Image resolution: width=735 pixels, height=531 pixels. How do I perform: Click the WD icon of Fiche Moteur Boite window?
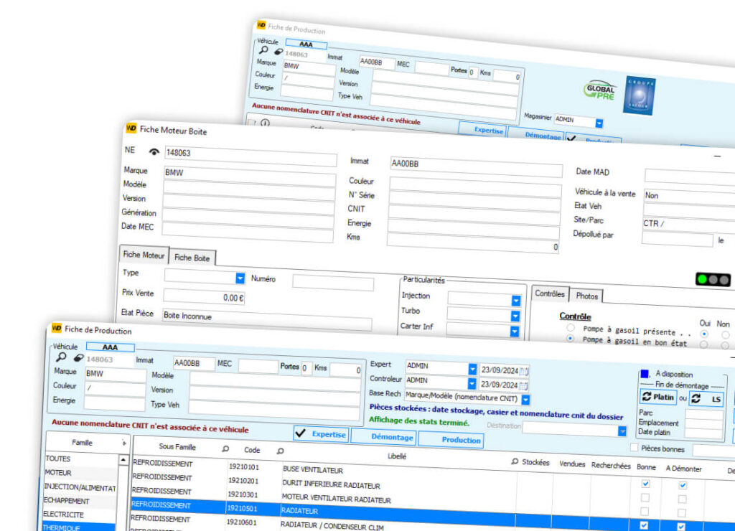(x=131, y=128)
